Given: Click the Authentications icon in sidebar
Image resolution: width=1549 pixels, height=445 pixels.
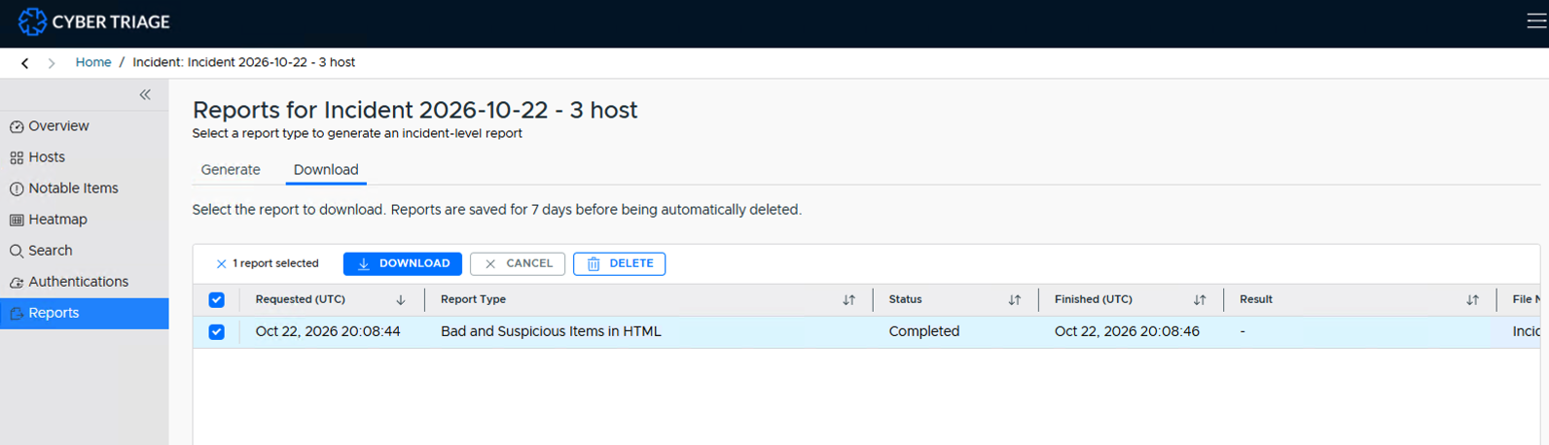Looking at the screenshot, I should tap(17, 283).
